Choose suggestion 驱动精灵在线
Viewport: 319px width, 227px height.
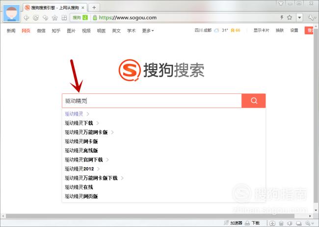tap(79, 187)
